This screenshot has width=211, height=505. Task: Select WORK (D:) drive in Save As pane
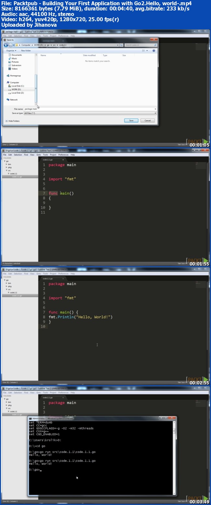tap(15, 89)
